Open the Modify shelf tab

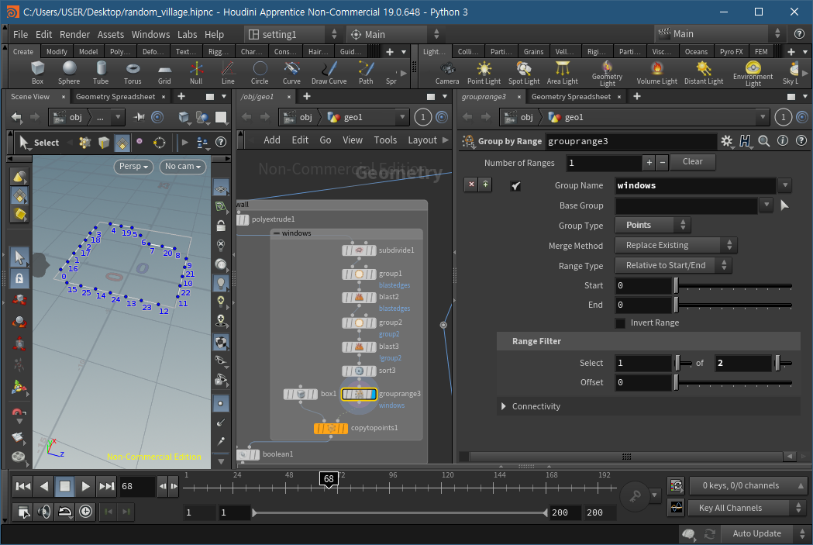click(57, 51)
